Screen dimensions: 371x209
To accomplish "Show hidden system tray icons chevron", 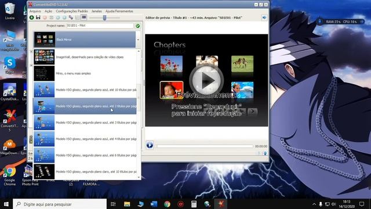I will pos(314,204).
